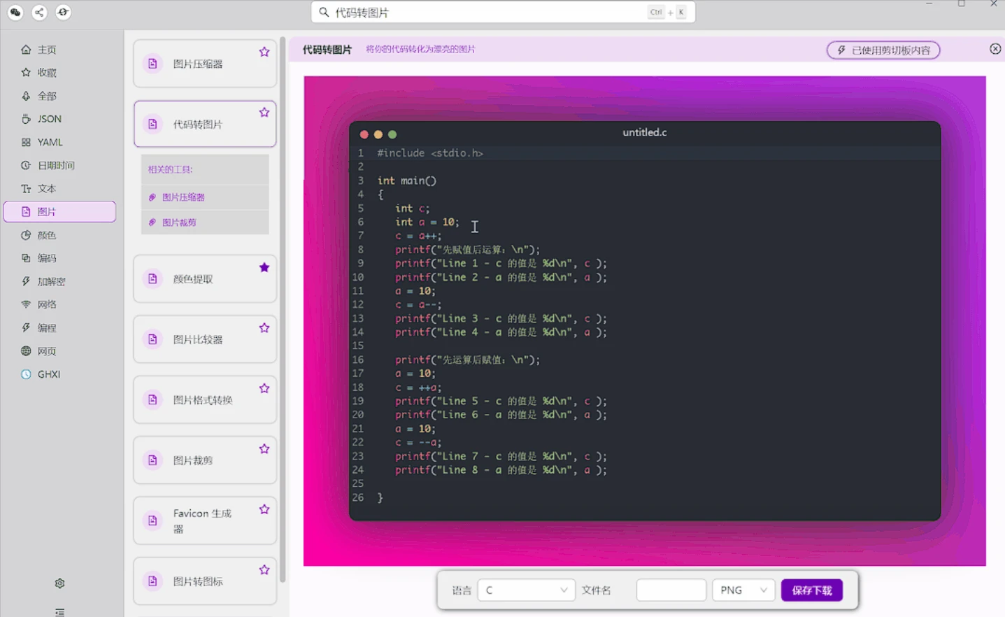Unfavorite the 颜色提取 card star
This screenshot has width=1005, height=617.
pos(264,267)
